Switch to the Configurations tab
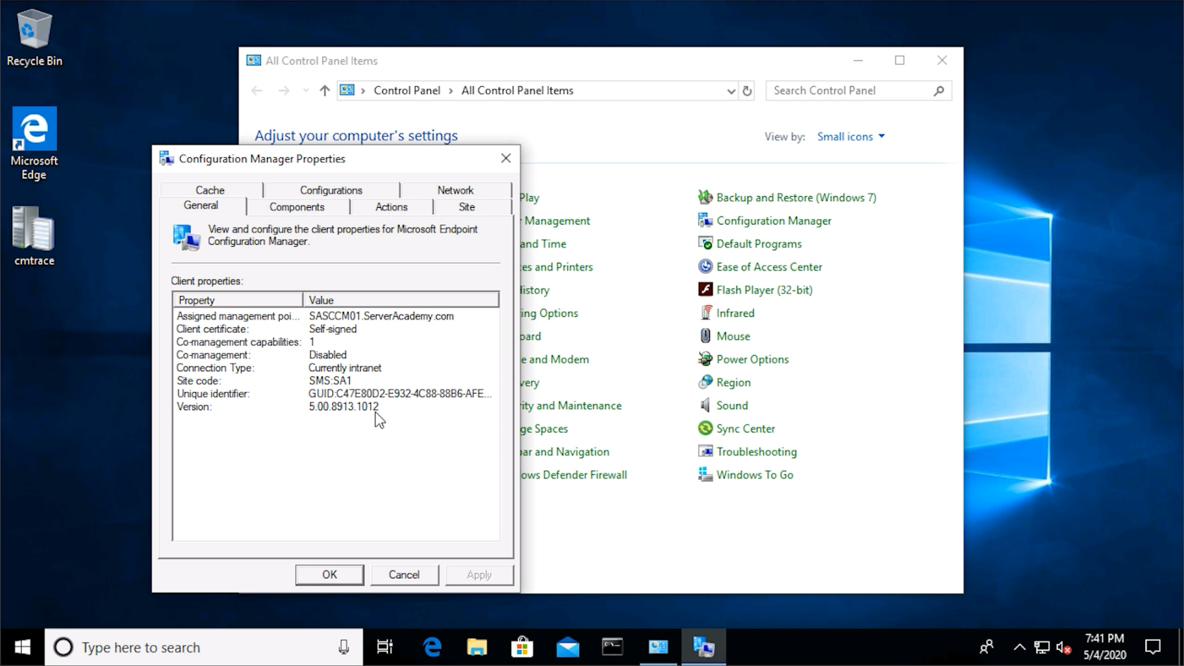1184x666 pixels. click(x=331, y=190)
